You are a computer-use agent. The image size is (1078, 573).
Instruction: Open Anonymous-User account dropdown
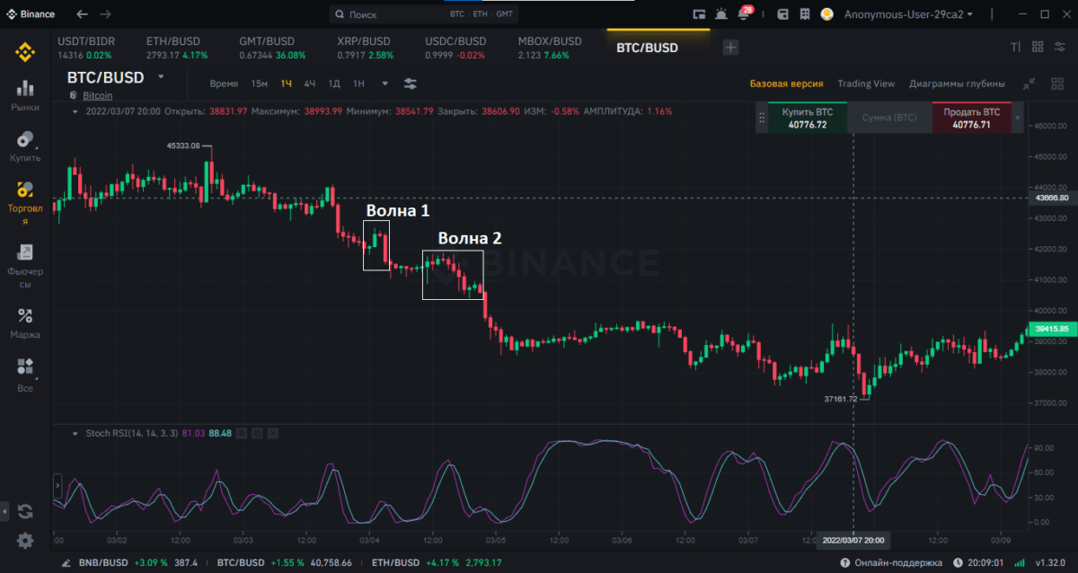(x=909, y=14)
